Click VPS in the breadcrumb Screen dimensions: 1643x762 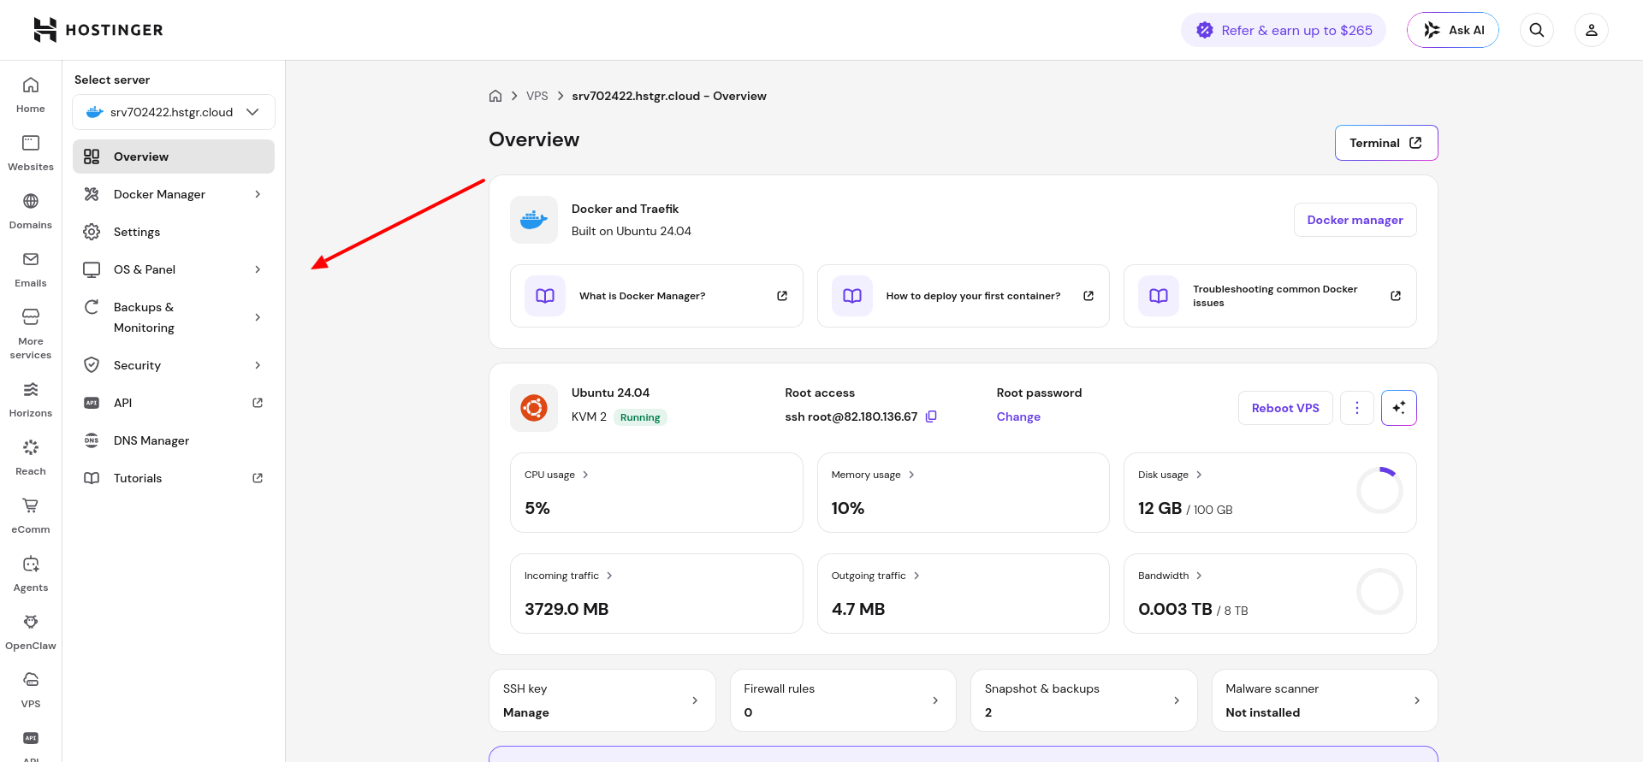click(x=537, y=96)
